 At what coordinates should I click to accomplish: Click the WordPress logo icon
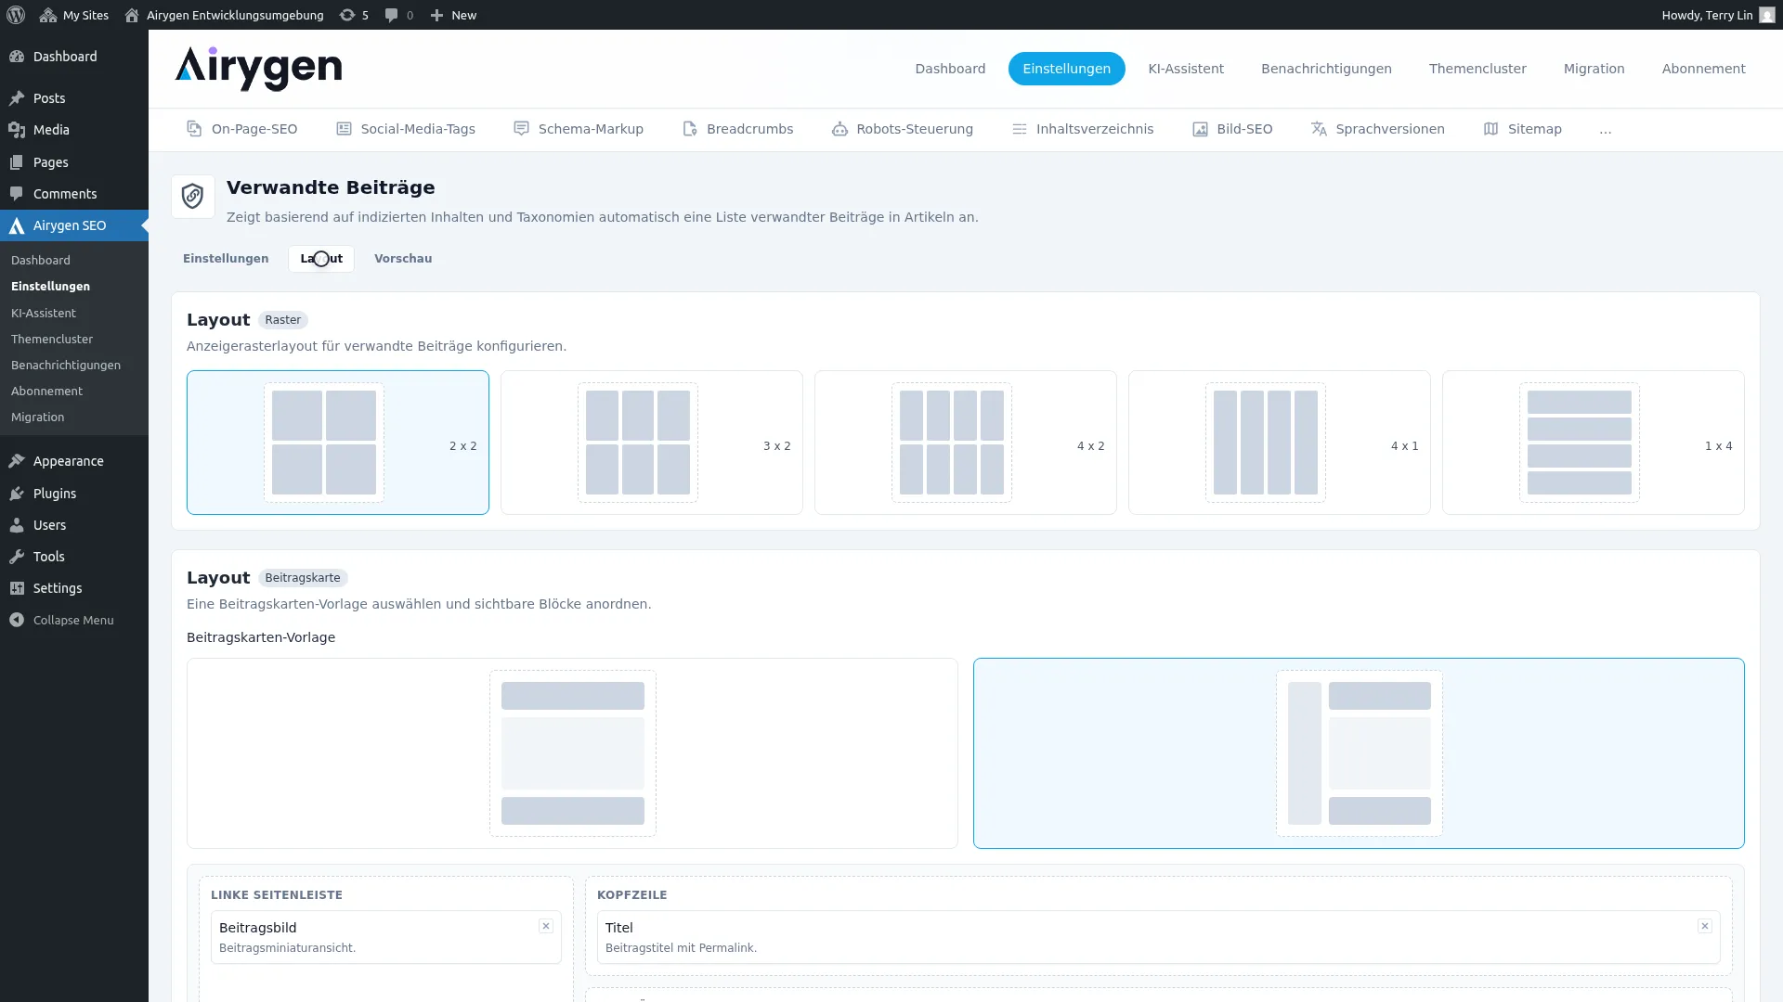point(16,15)
